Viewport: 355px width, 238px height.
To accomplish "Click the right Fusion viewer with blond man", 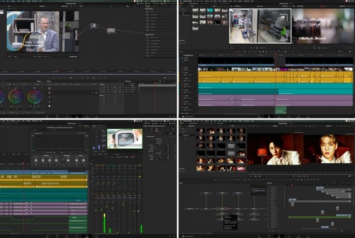I will [329, 149].
